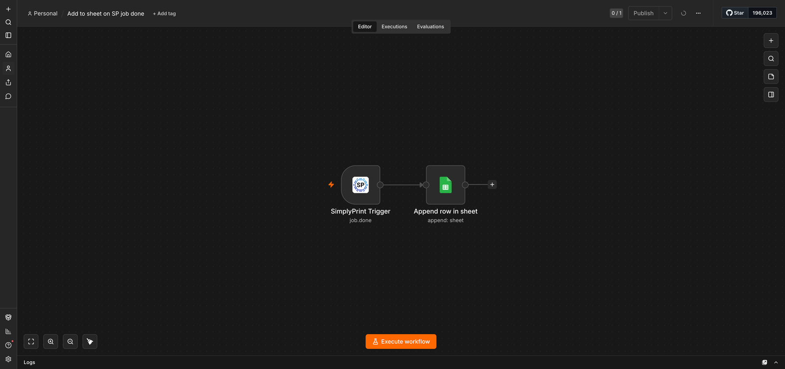
Task: Click the 196,023 star count
Action: 762,13
